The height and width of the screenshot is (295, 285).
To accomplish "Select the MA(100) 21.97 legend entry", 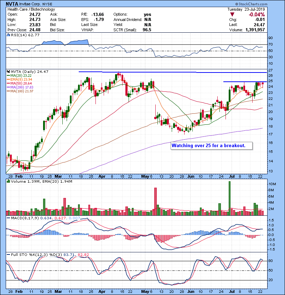I will pos(20,91).
